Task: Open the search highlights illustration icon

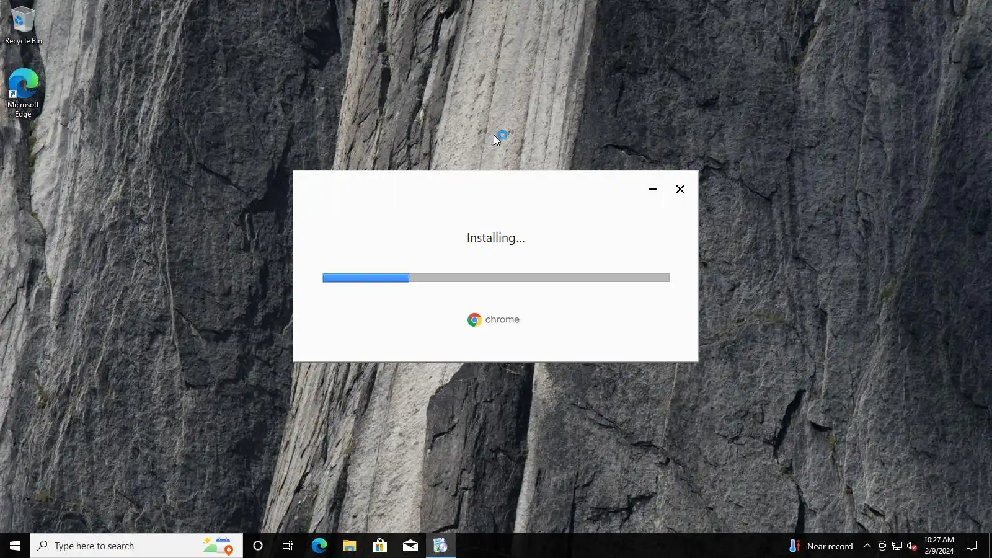Action: click(x=218, y=546)
